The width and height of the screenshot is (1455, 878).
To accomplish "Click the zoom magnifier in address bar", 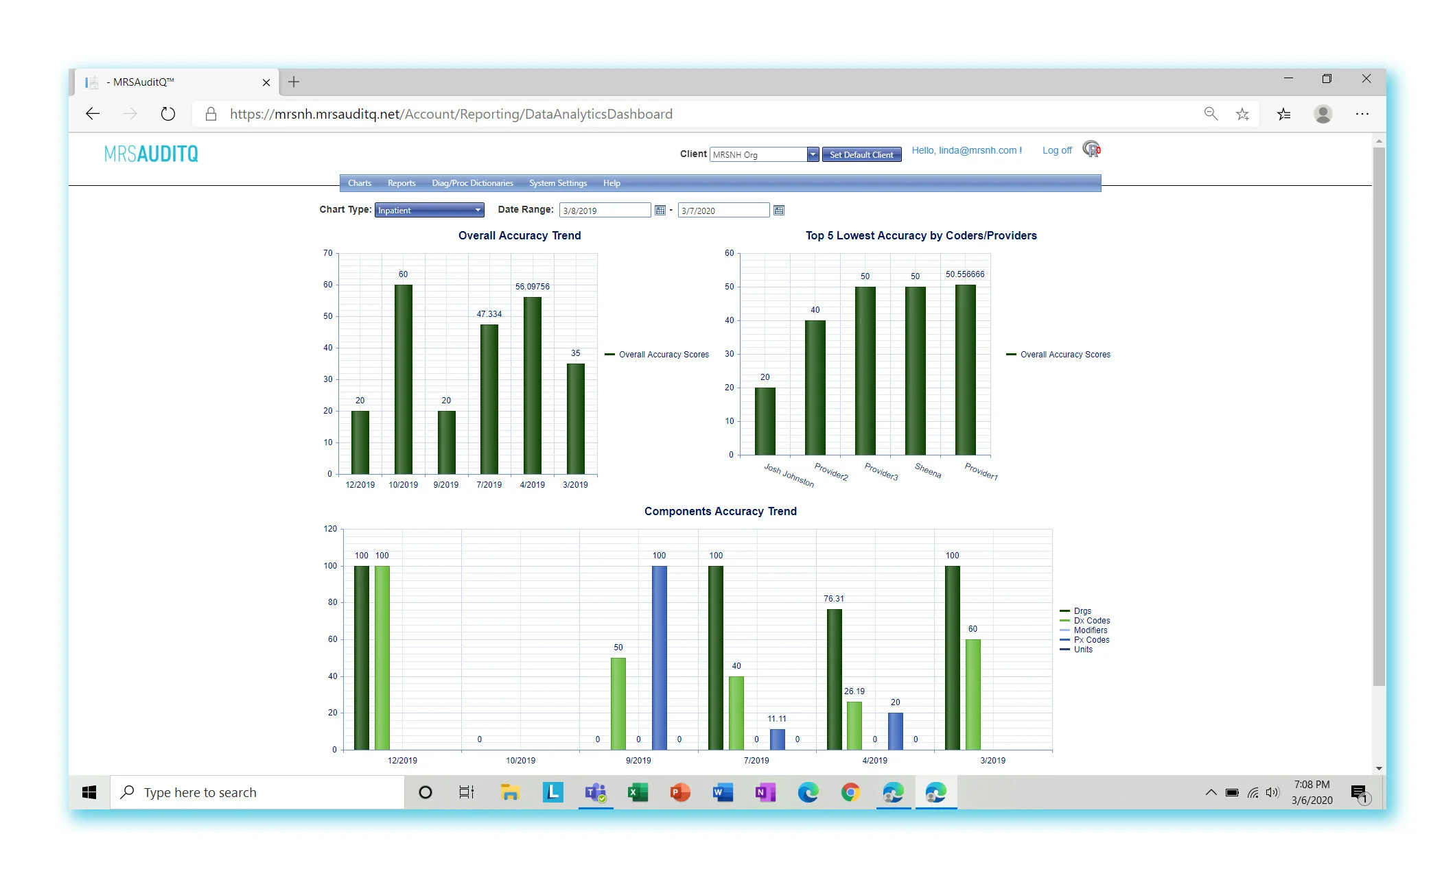I will (1211, 114).
